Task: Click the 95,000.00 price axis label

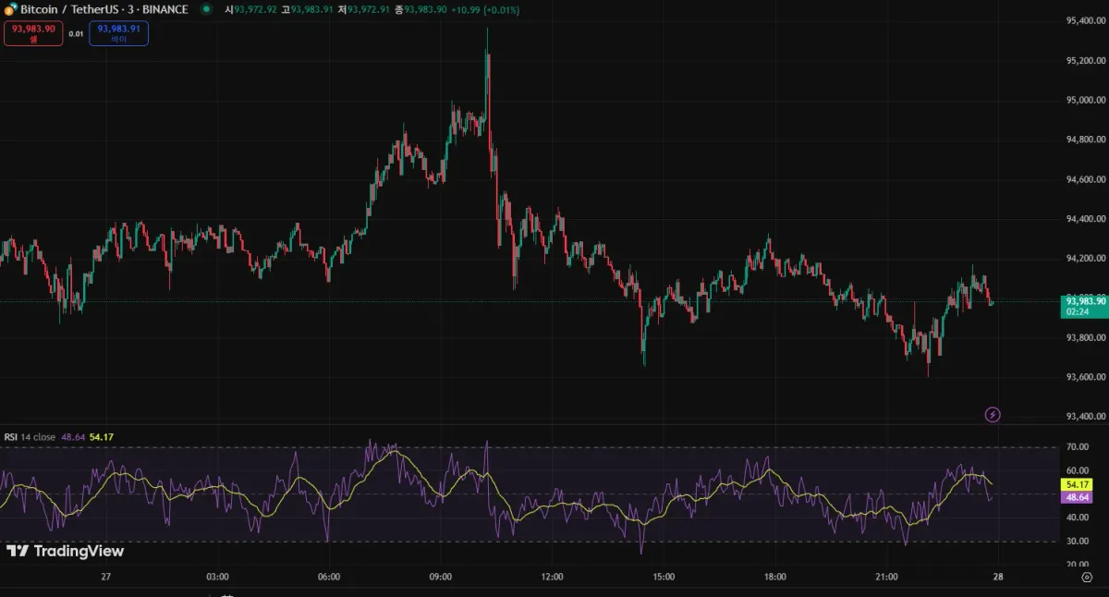Action: click(1085, 100)
